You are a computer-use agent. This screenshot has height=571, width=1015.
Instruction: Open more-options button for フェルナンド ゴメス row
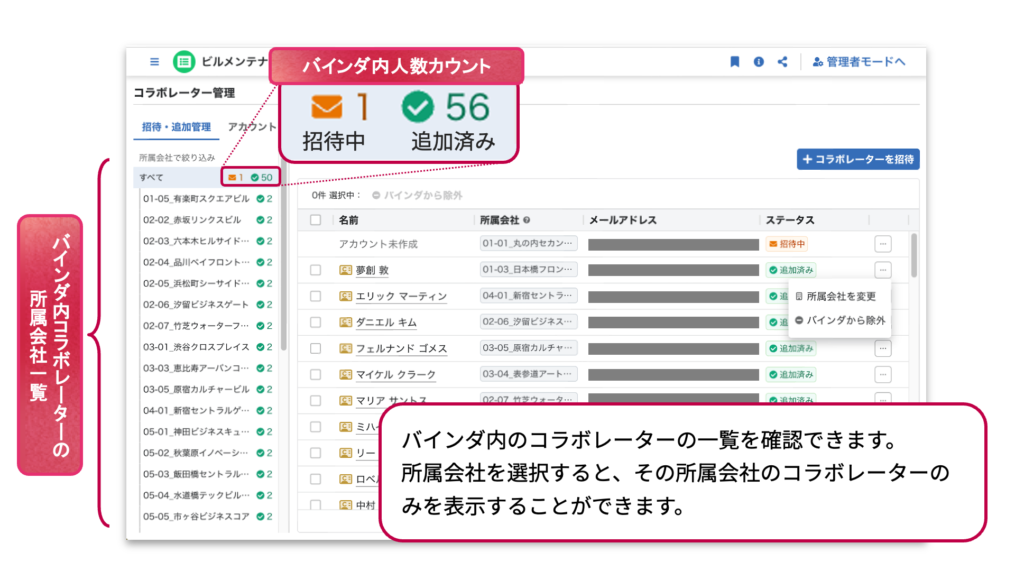coord(883,348)
